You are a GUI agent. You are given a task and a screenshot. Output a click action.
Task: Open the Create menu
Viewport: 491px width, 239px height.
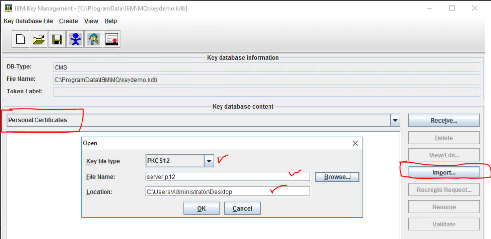(68, 21)
